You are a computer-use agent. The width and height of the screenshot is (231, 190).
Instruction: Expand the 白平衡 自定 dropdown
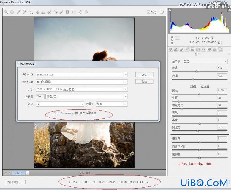pyautogui.click(x=205, y=61)
